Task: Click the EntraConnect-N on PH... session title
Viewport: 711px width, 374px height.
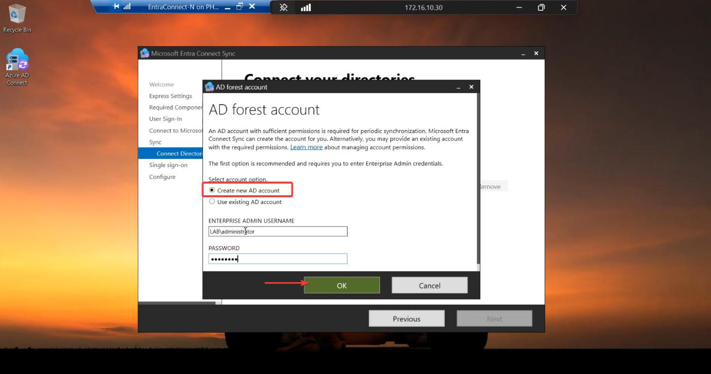Action: (183, 7)
